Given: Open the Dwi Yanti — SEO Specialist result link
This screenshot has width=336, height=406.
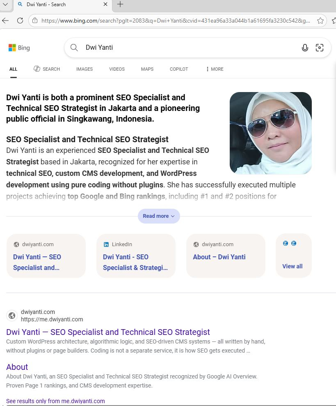Looking at the screenshot, I should coord(108,332).
